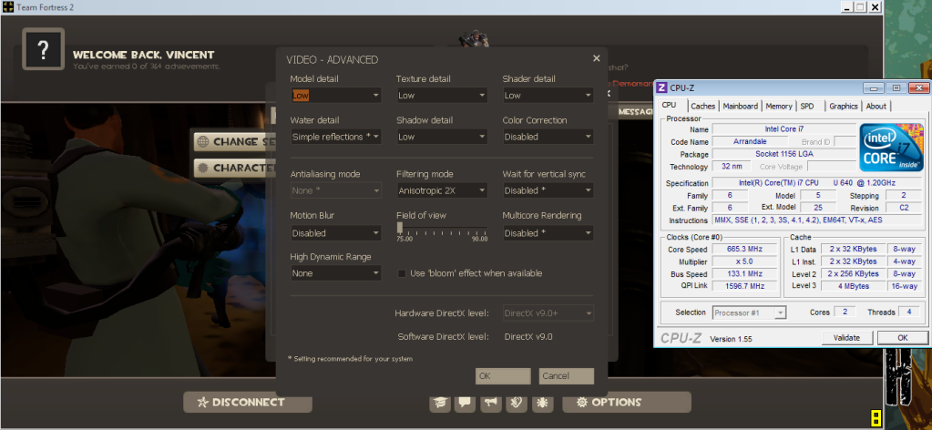The height and width of the screenshot is (430, 932).
Task: Click the Multiplier value 'x 5.0'
Action: click(x=743, y=261)
